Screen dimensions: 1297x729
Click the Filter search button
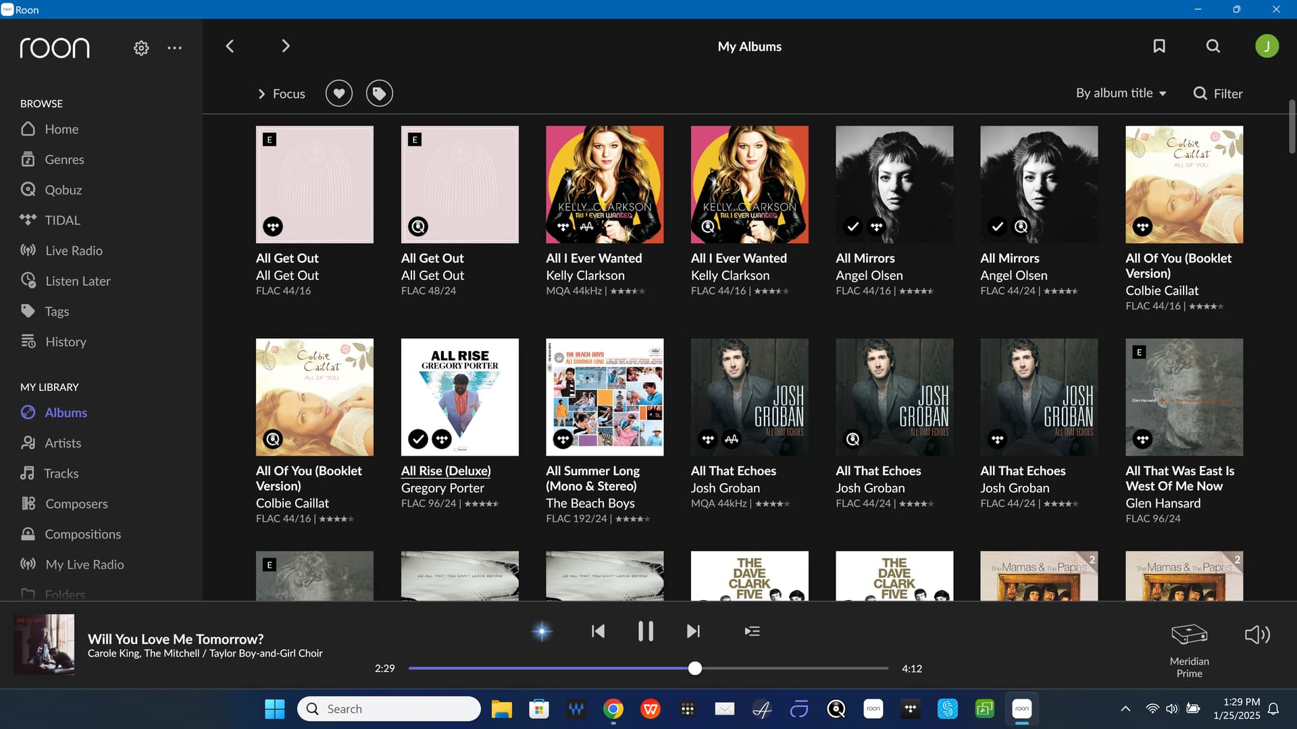pos(1218,93)
